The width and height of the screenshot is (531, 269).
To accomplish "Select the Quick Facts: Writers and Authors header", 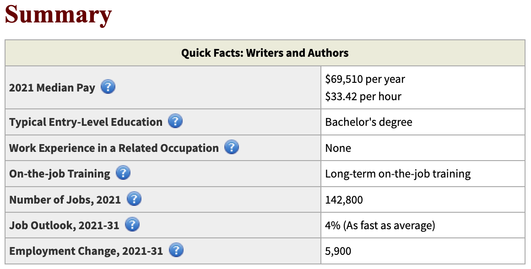I will (265, 53).
